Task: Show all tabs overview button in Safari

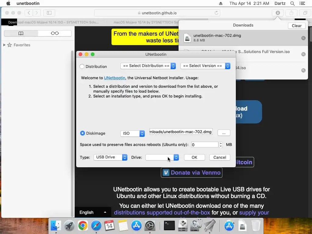Action: [x=305, y=13]
